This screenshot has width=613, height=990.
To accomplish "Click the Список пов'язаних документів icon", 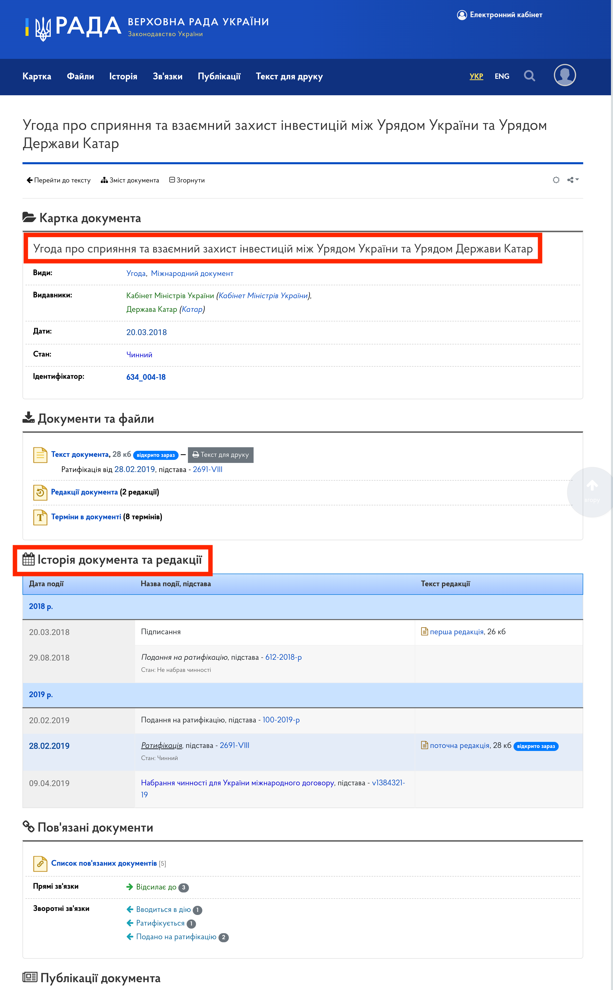I will [x=40, y=863].
